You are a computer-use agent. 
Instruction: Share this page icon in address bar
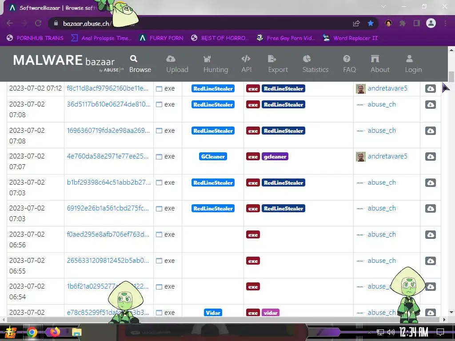pyautogui.click(x=356, y=23)
